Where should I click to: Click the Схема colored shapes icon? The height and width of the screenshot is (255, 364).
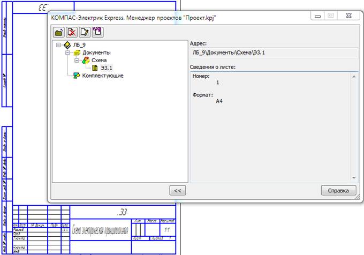(86, 61)
